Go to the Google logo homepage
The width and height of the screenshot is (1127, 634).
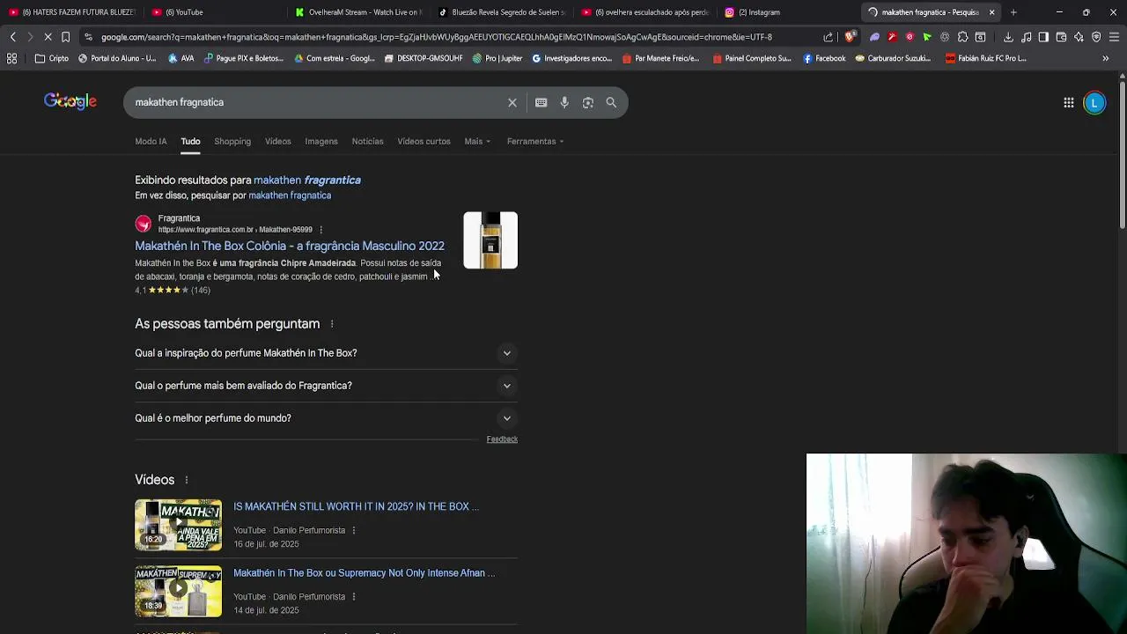[70, 101]
